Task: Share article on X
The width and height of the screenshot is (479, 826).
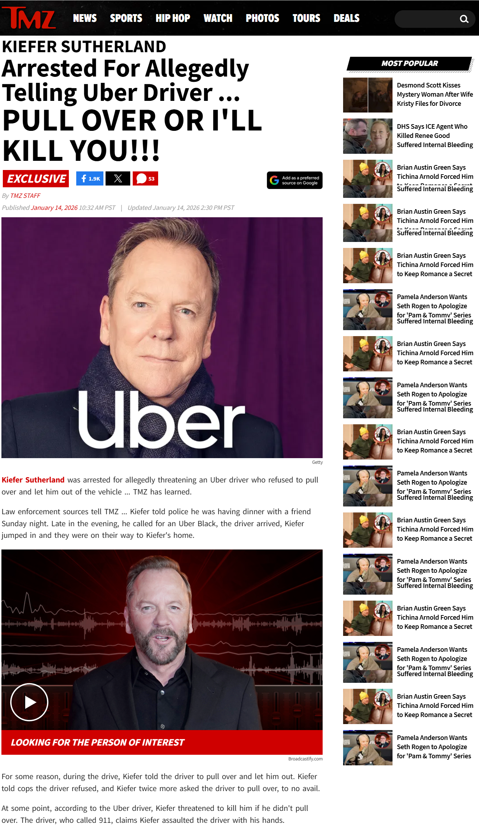Action: coord(118,178)
